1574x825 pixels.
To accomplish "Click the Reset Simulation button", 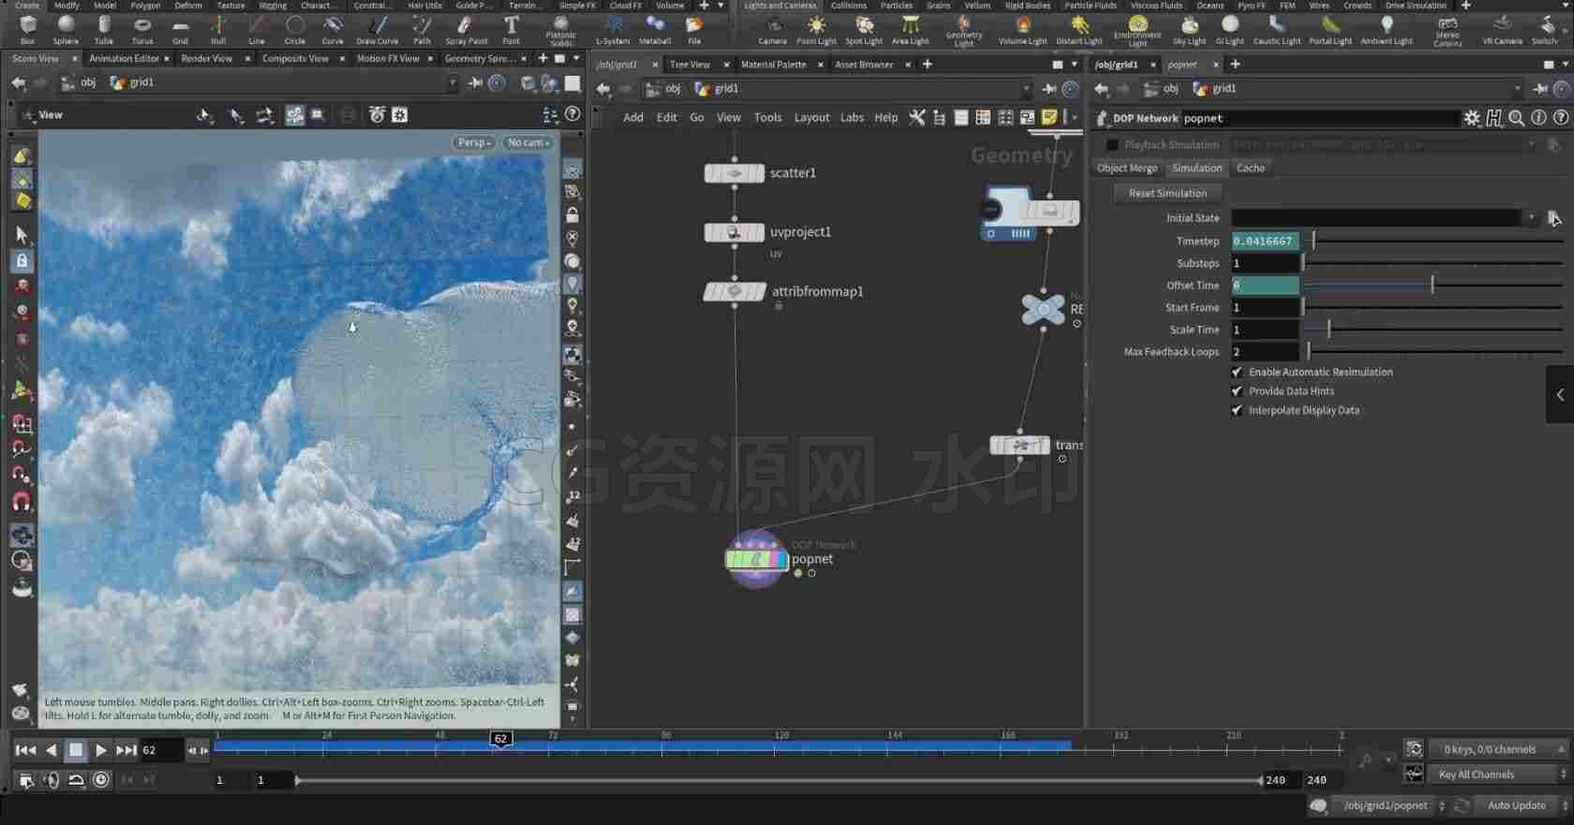I will 1167,194.
